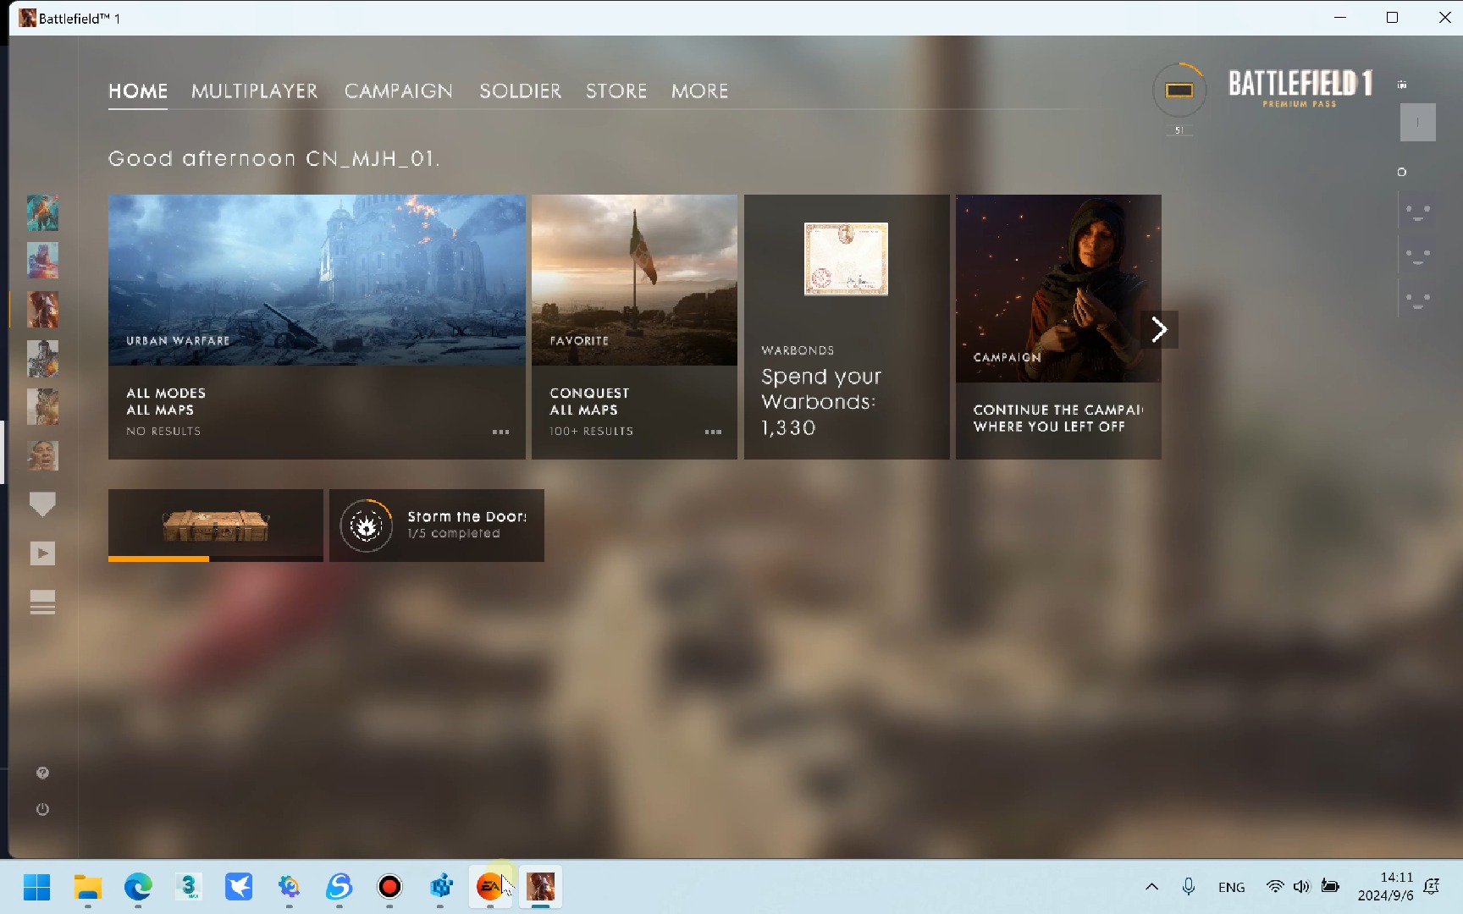Select the active Battlefield 1 sidebar thumbnail
The image size is (1463, 914).
click(42, 310)
